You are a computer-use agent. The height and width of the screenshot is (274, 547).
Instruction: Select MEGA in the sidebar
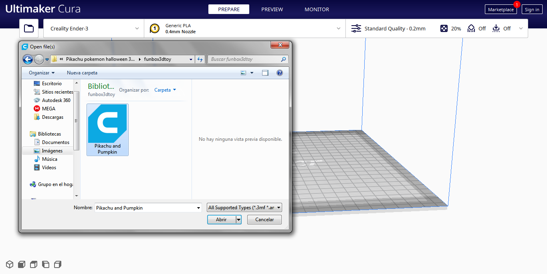click(x=48, y=109)
